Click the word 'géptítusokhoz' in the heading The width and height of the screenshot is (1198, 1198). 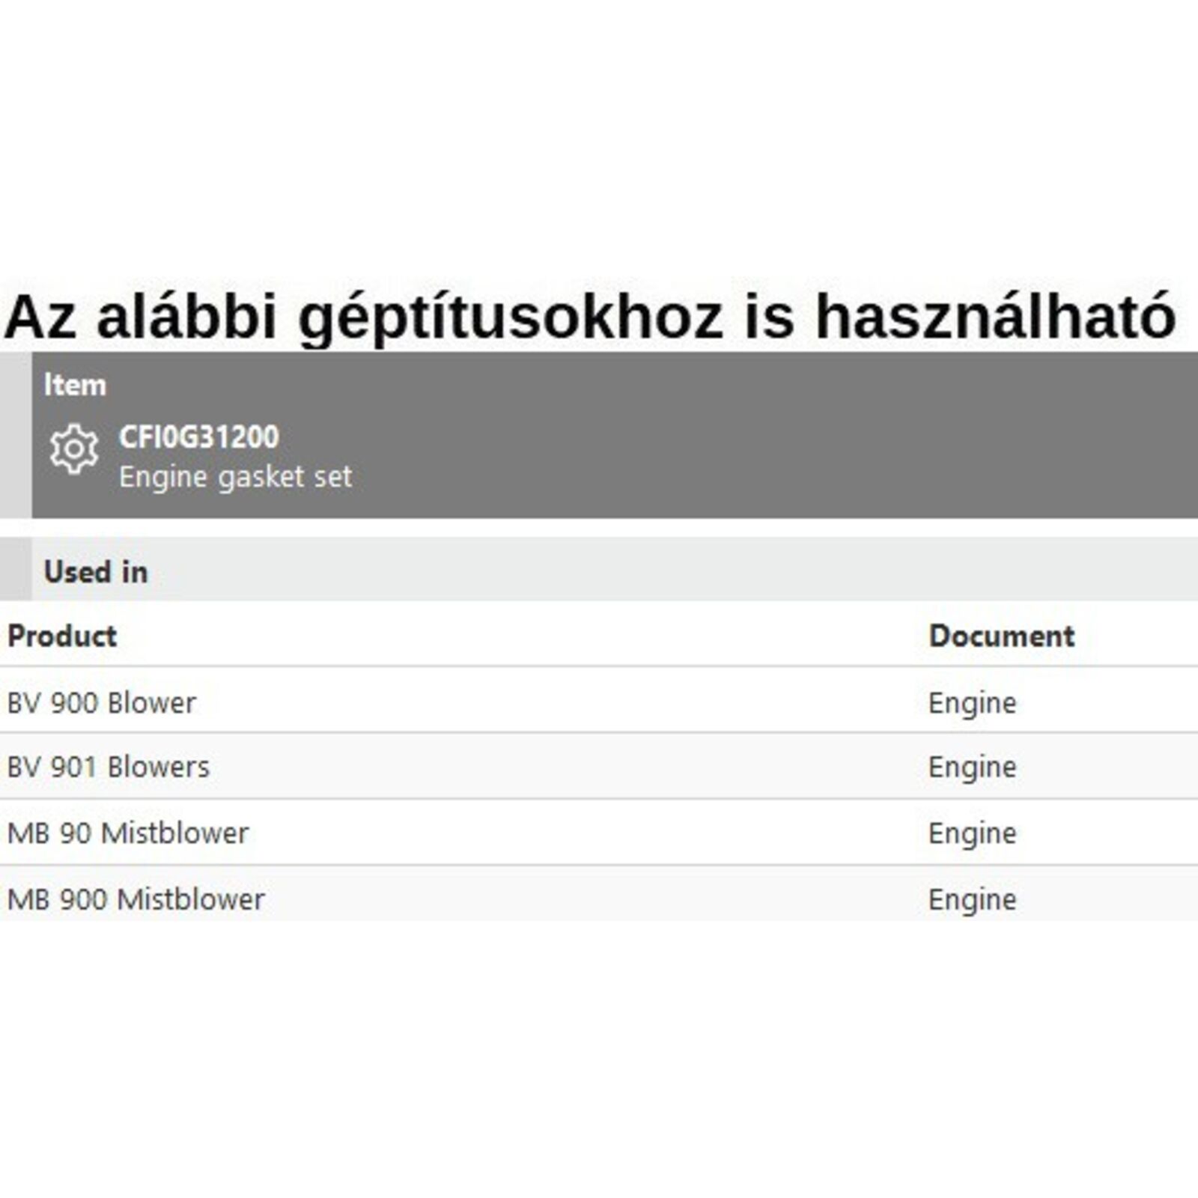[x=511, y=317]
